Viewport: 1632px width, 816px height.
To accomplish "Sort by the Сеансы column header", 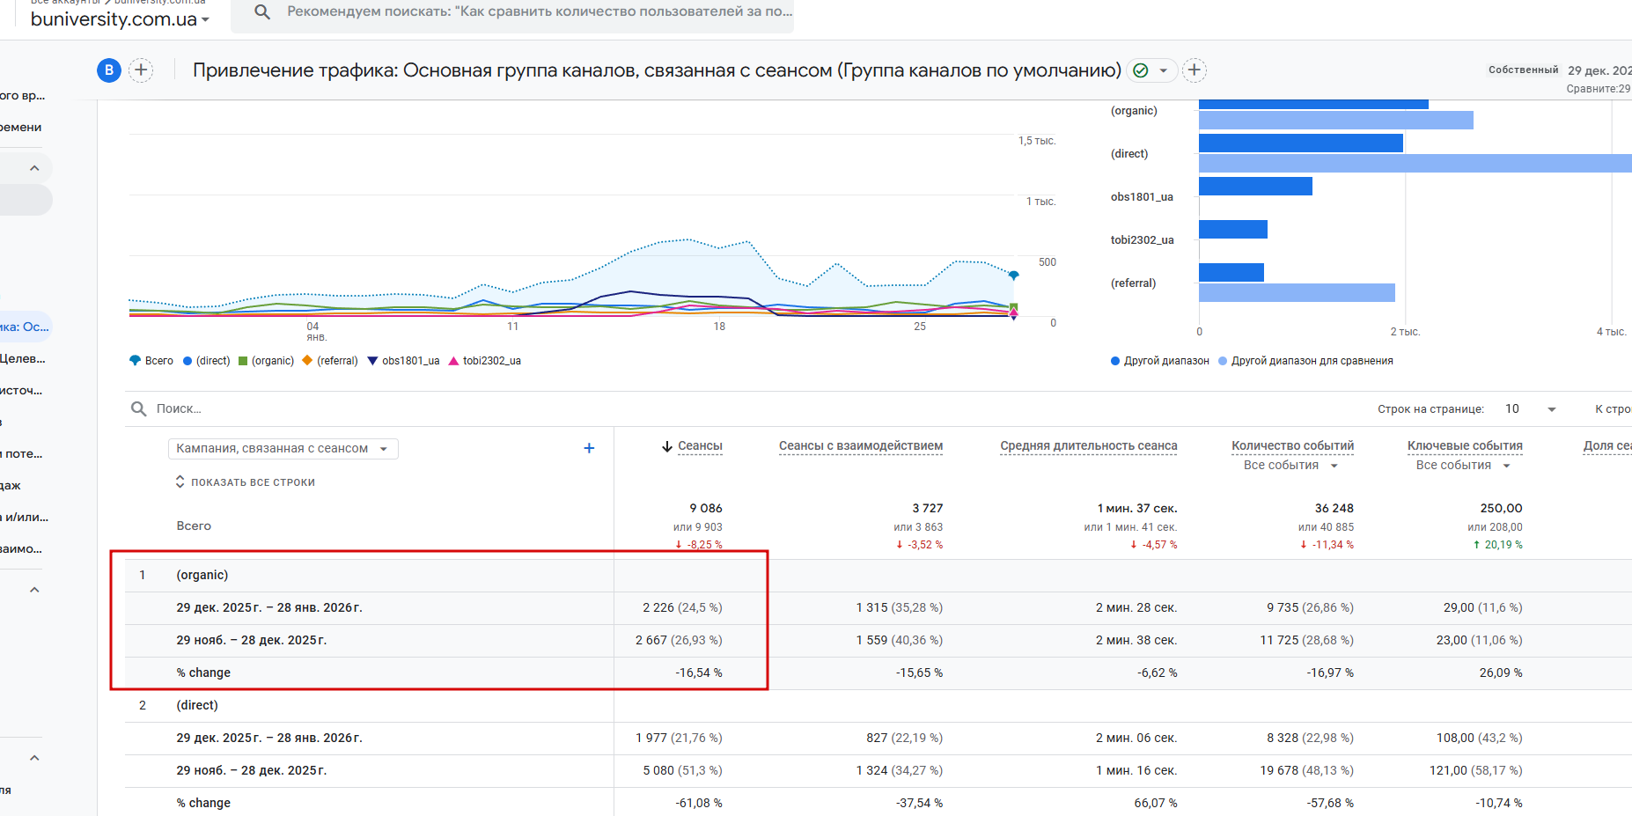I will [x=700, y=446].
